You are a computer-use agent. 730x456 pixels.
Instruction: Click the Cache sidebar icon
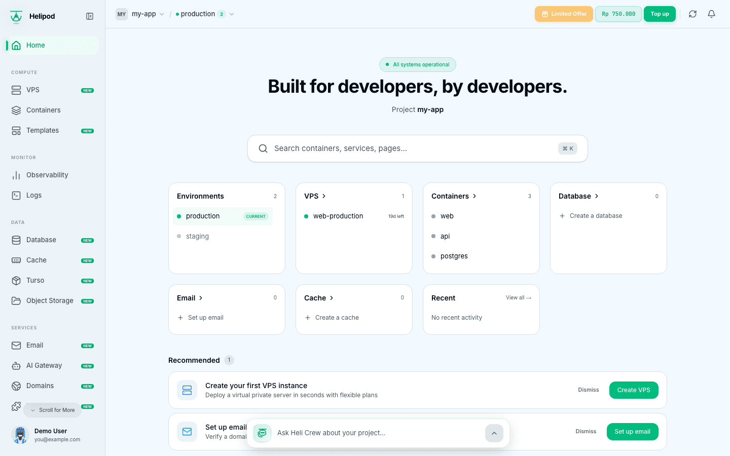click(16, 260)
